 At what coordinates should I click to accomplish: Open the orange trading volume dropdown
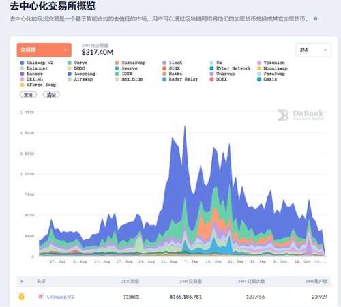click(44, 50)
